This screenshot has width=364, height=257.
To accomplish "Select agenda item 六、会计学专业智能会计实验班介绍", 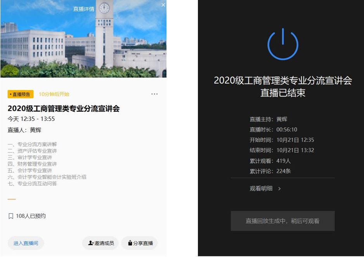I will click(47, 177).
